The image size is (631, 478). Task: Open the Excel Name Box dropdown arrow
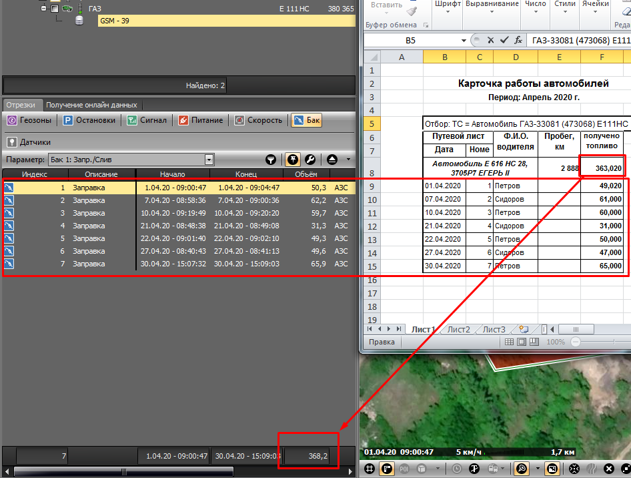pos(464,40)
